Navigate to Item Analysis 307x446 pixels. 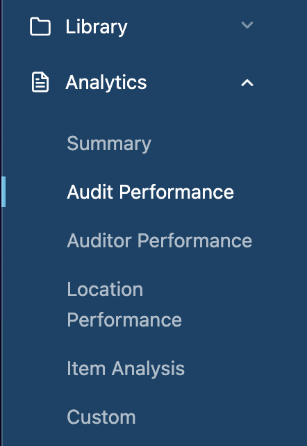click(126, 369)
